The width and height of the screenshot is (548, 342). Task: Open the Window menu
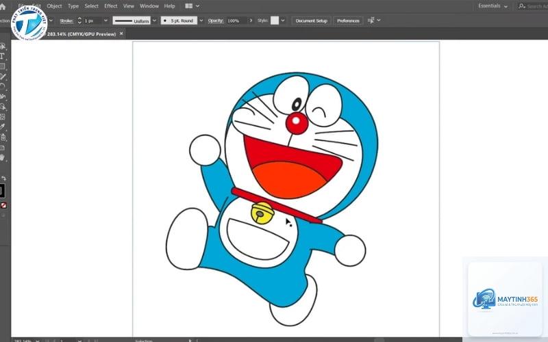149,6
